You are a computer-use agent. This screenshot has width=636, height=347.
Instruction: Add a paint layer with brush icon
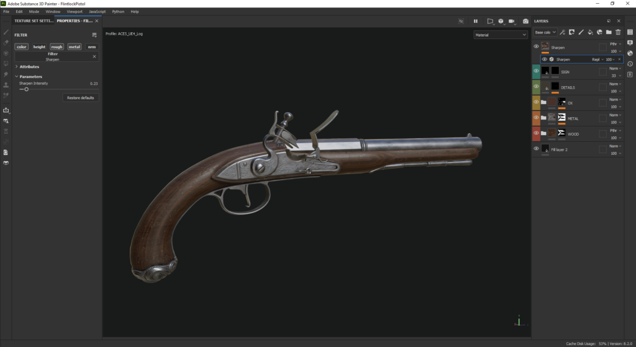pyautogui.click(x=581, y=32)
